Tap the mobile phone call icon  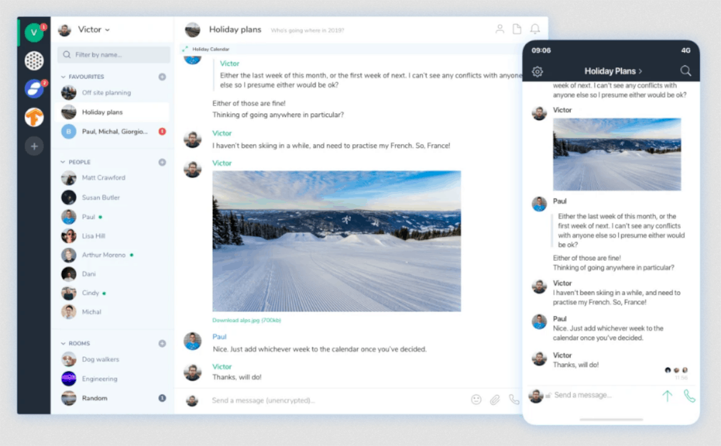689,396
